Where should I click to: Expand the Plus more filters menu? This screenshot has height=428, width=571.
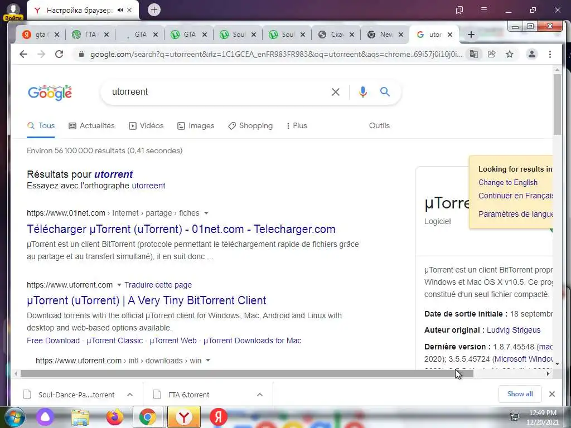(297, 126)
